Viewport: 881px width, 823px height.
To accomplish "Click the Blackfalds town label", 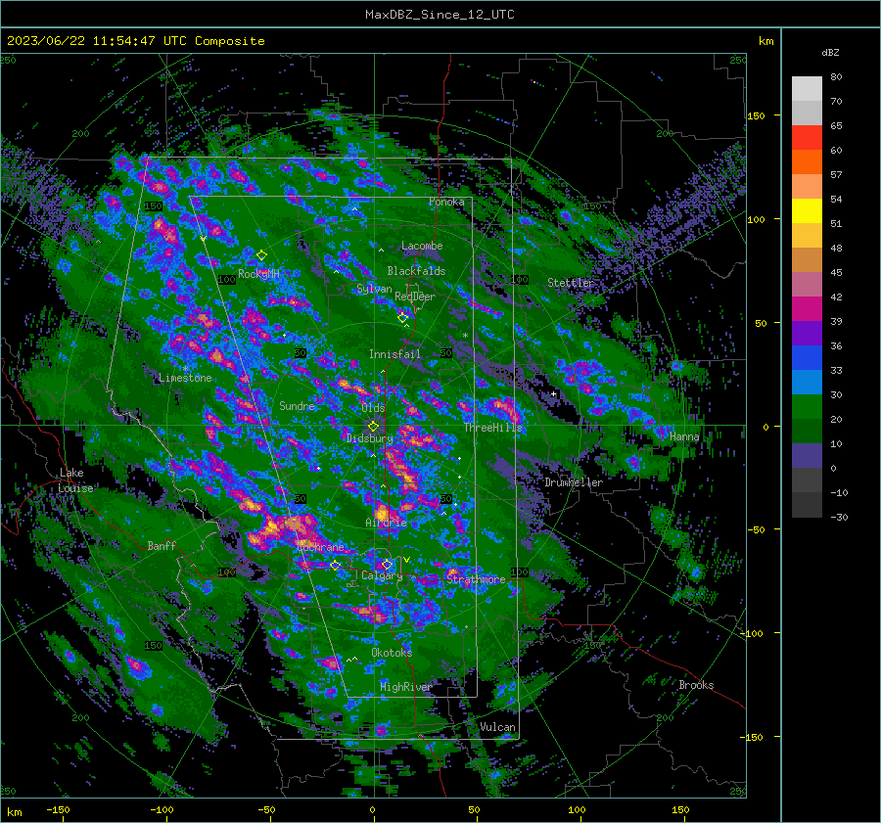I will point(416,271).
